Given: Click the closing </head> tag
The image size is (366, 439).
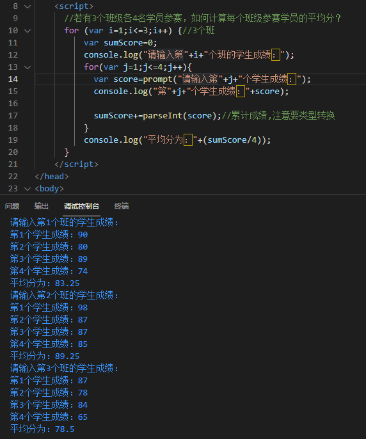Looking at the screenshot, I should [x=52, y=177].
